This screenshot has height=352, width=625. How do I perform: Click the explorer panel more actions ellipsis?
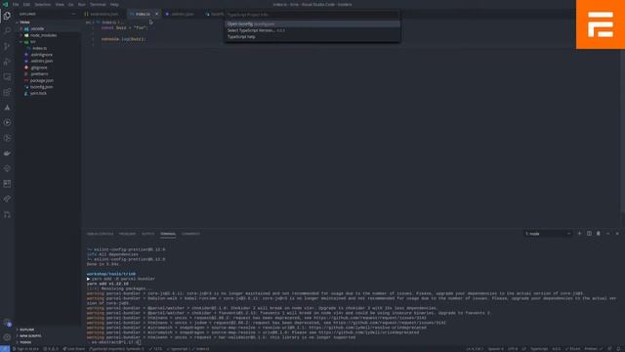click(74, 14)
